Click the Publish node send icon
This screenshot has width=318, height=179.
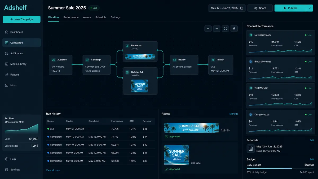pyautogui.click(x=213, y=60)
